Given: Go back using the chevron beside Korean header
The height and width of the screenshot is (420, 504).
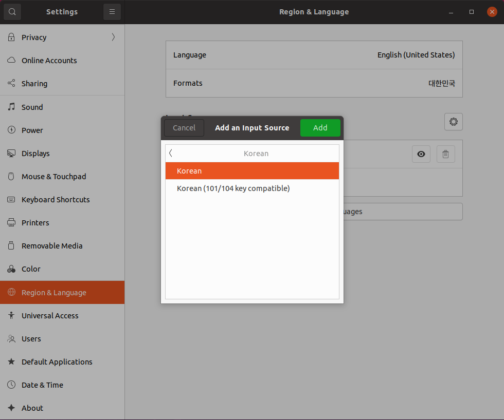Looking at the screenshot, I should click(171, 153).
